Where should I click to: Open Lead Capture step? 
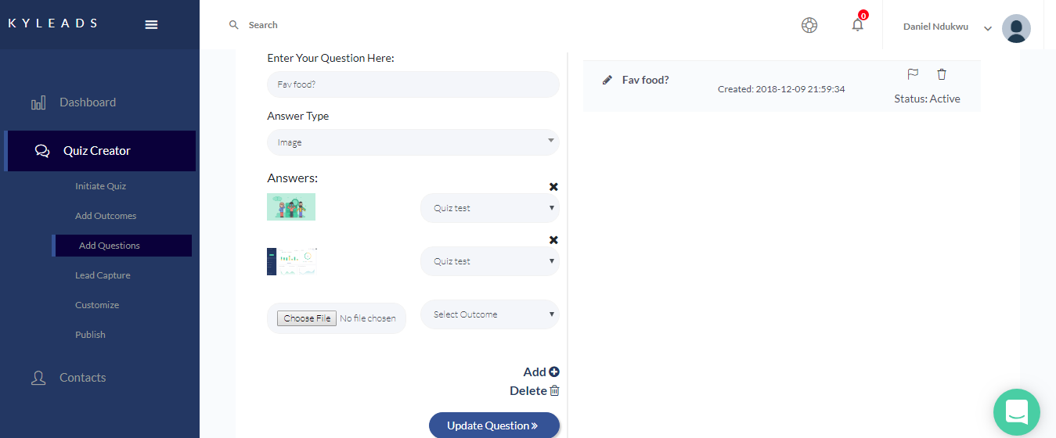[x=103, y=275]
